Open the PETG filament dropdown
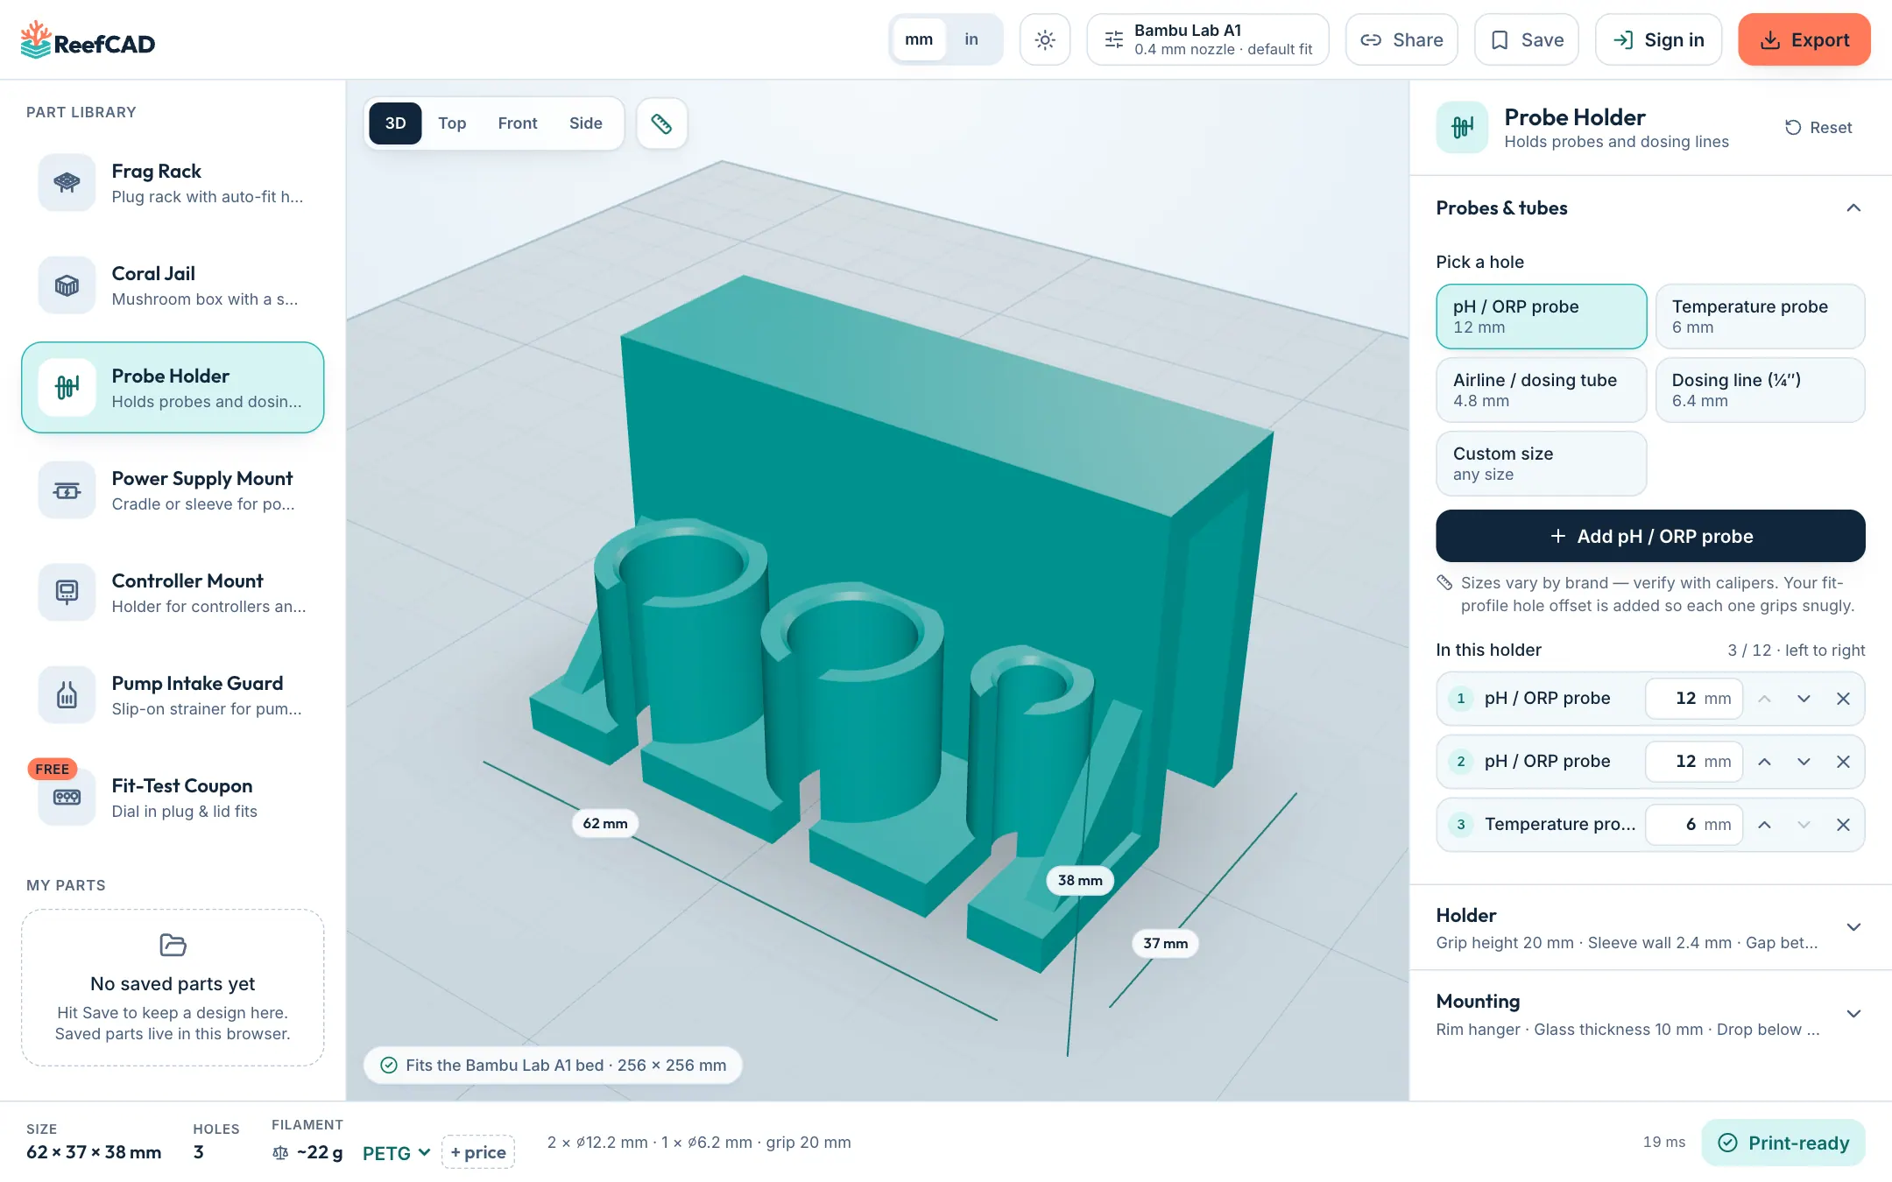The image size is (1892, 1182). [x=397, y=1153]
